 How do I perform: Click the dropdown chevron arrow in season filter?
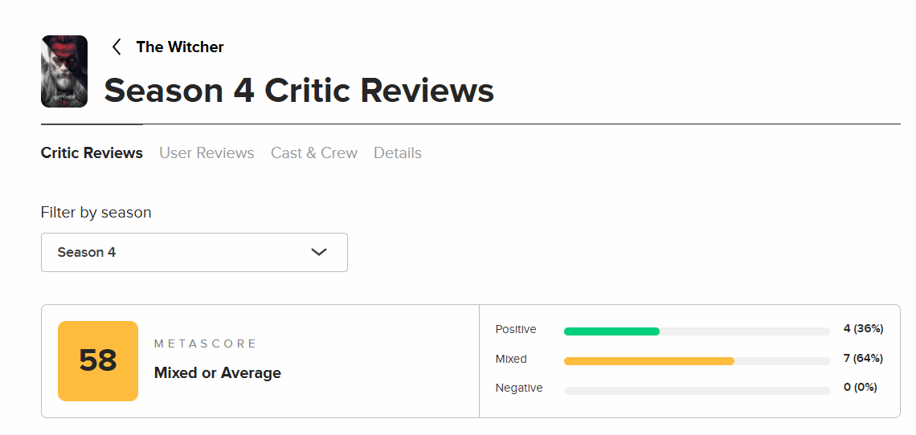tap(319, 252)
